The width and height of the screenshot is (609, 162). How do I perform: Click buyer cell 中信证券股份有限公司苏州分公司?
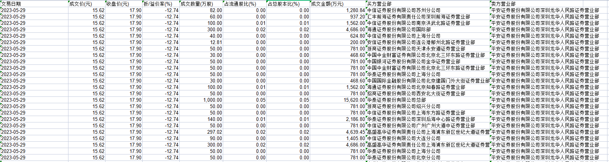pyautogui.click(x=428, y=11)
